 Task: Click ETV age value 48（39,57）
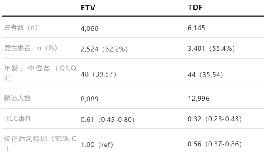pyautogui.click(x=99, y=74)
